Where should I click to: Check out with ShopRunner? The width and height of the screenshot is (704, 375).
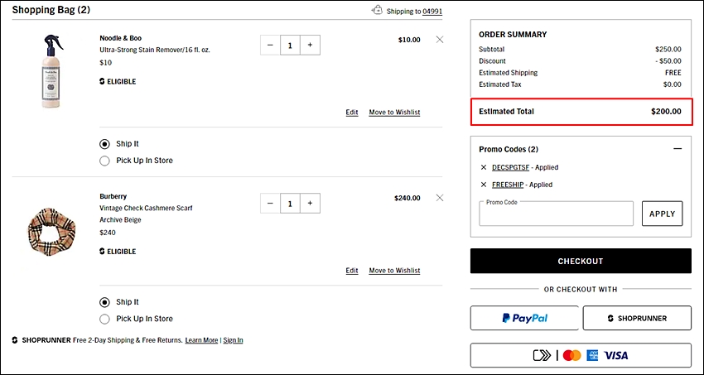tap(637, 318)
